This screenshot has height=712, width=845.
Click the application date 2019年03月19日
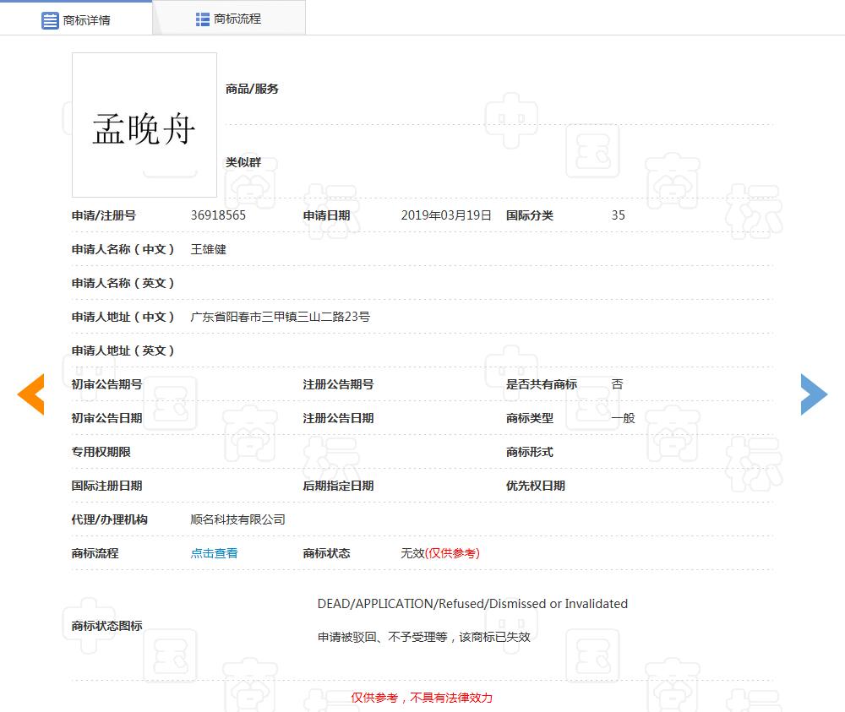click(446, 215)
